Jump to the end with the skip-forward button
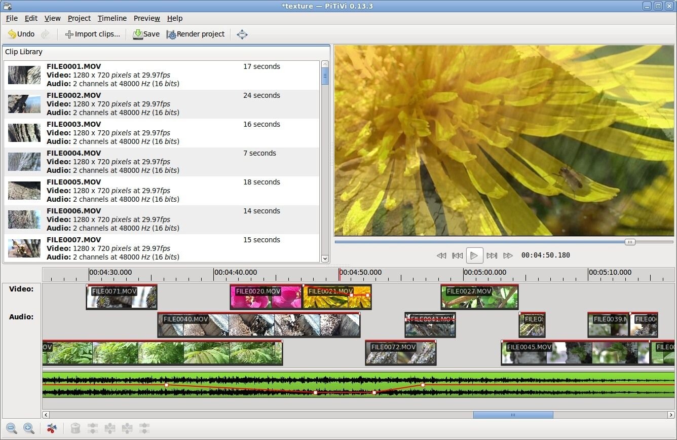The width and height of the screenshot is (677, 440). [492, 255]
